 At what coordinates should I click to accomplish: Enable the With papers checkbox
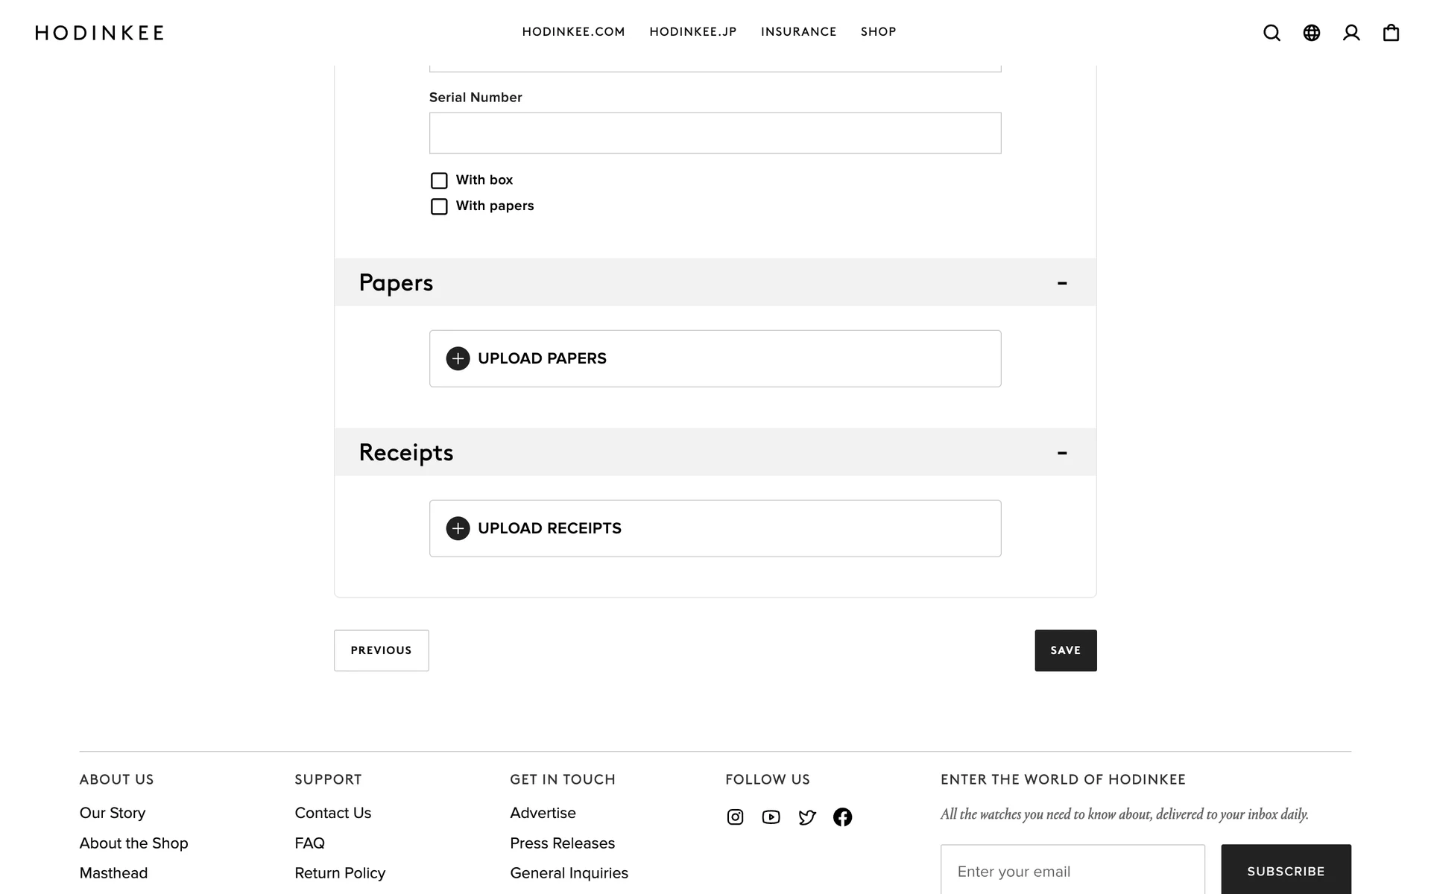(439, 206)
